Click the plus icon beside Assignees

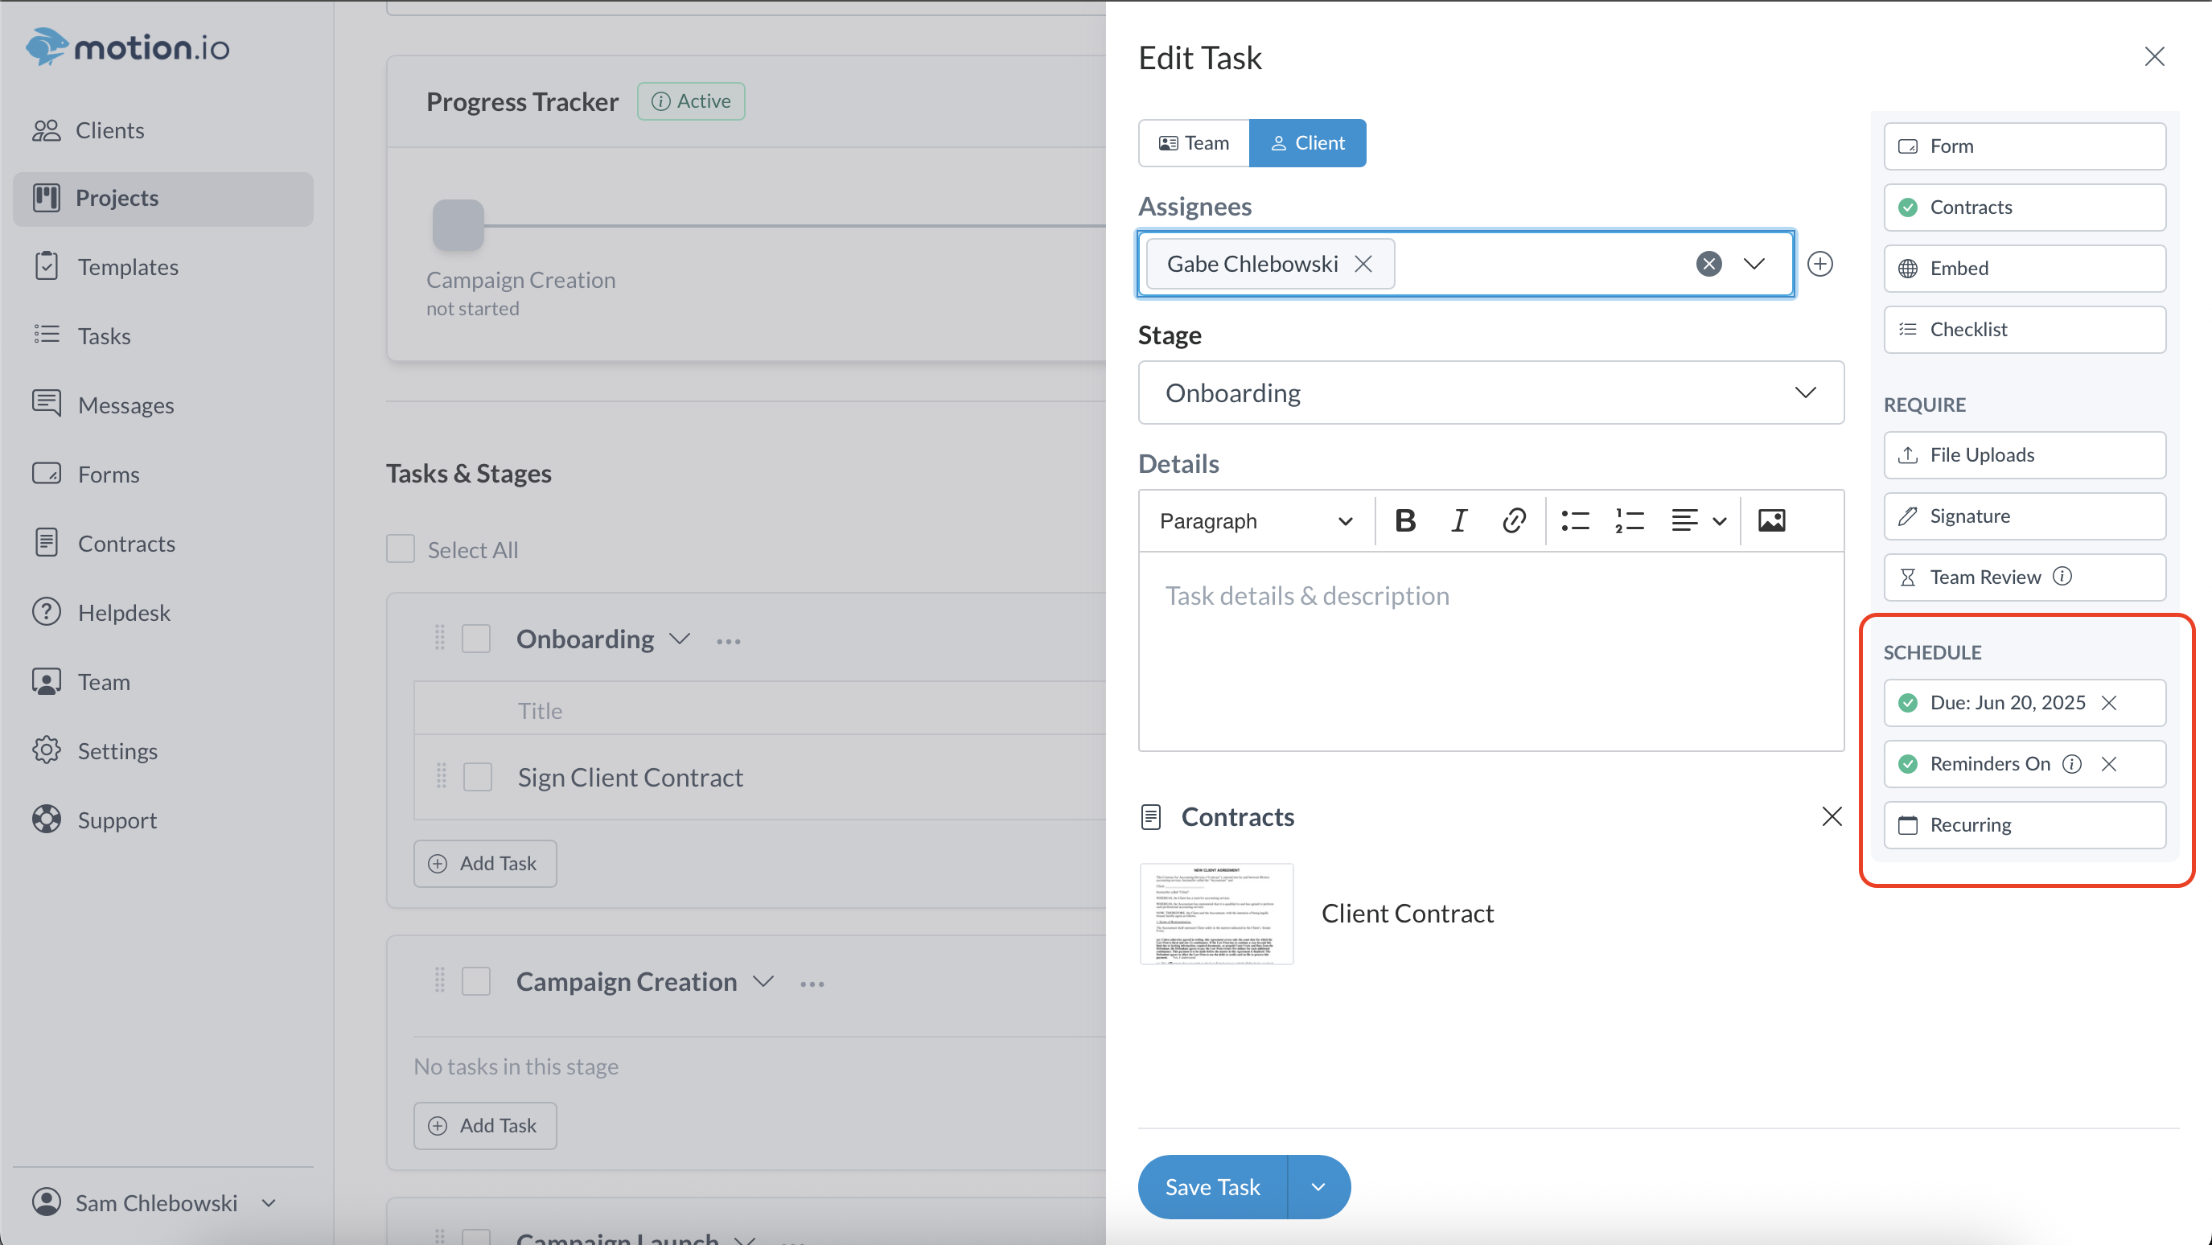(x=1819, y=264)
